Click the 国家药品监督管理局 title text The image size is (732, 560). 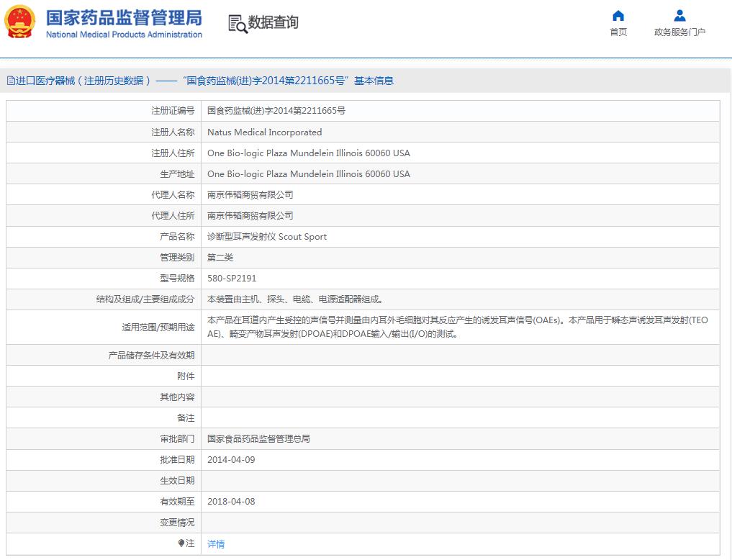click(x=124, y=17)
